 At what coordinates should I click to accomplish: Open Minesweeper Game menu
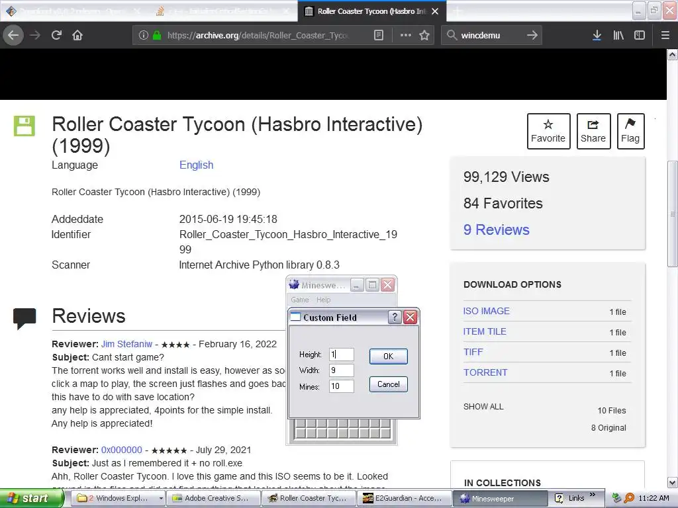coord(300,300)
